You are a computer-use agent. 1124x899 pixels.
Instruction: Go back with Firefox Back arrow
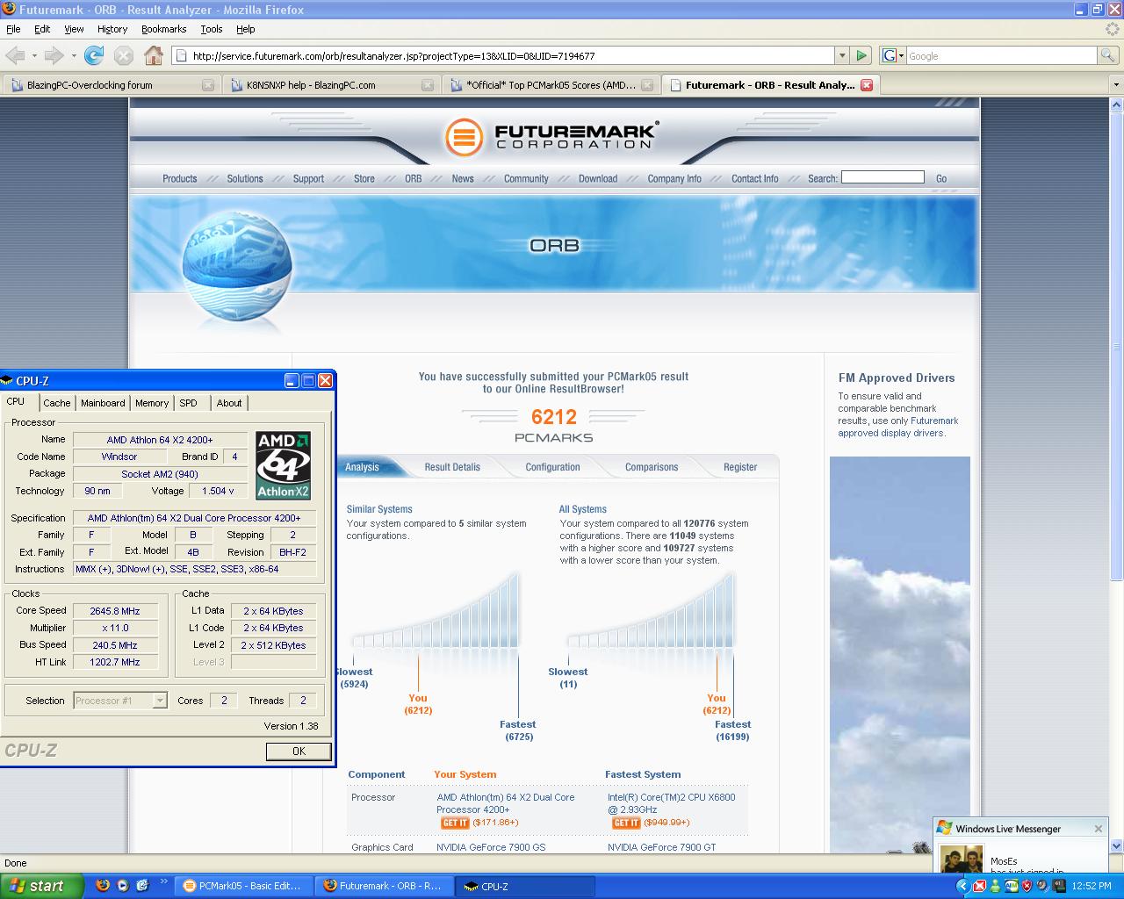tap(14, 55)
